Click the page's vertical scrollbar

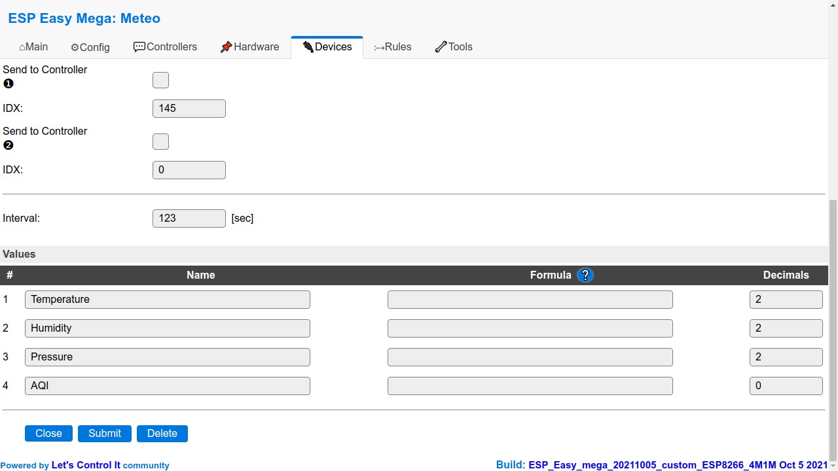(x=833, y=330)
